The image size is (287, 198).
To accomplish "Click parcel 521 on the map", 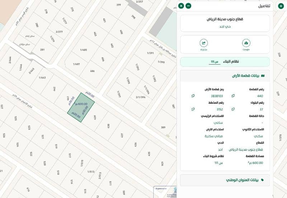I will coord(43,137).
